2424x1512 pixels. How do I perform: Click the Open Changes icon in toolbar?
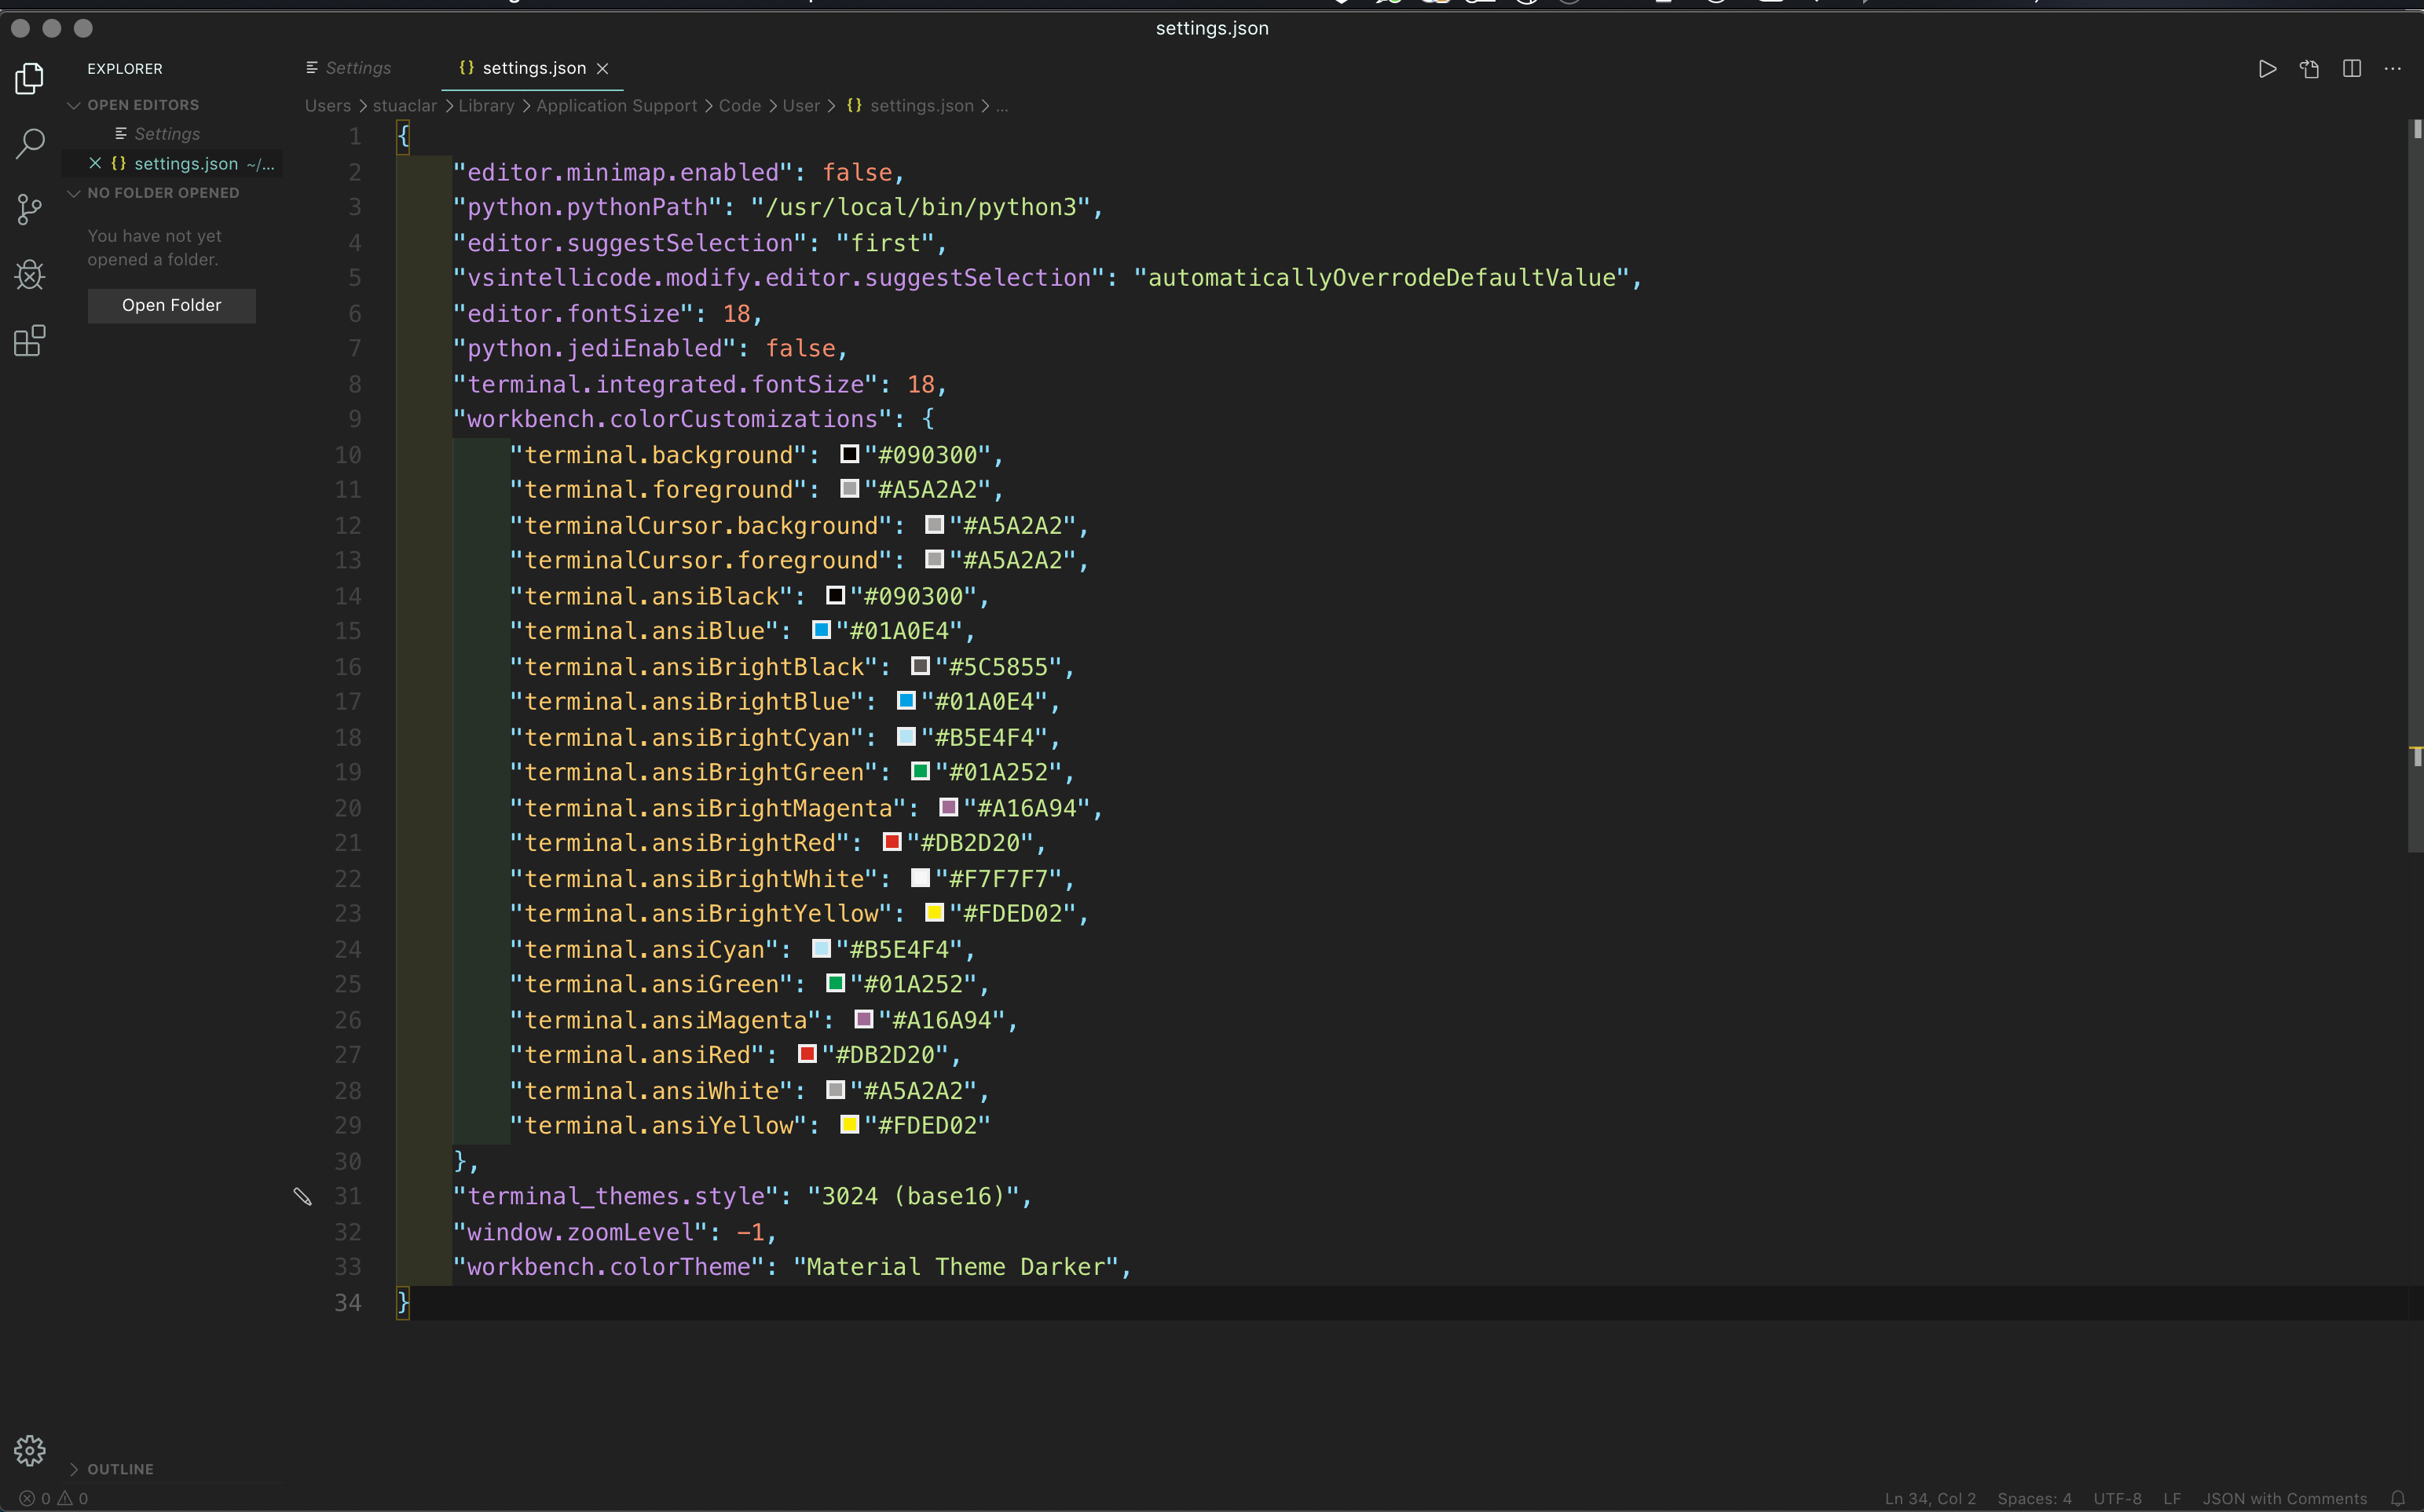coord(2309,69)
